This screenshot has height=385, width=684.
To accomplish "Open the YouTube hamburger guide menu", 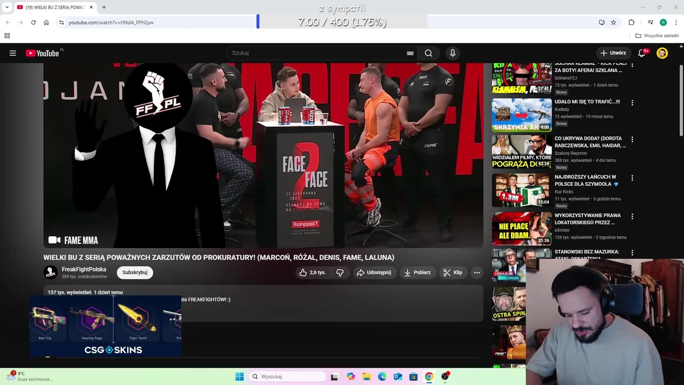I will click(13, 53).
